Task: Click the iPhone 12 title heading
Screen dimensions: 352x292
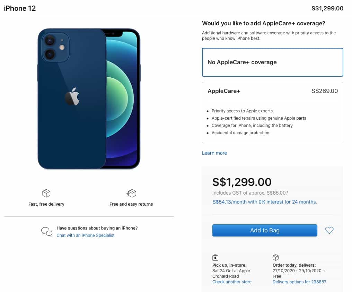Action: point(20,8)
